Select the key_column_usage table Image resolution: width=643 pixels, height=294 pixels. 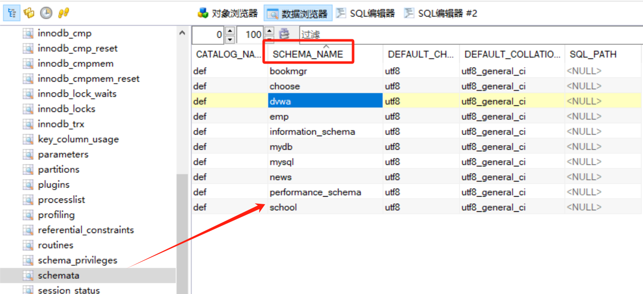[x=78, y=139]
